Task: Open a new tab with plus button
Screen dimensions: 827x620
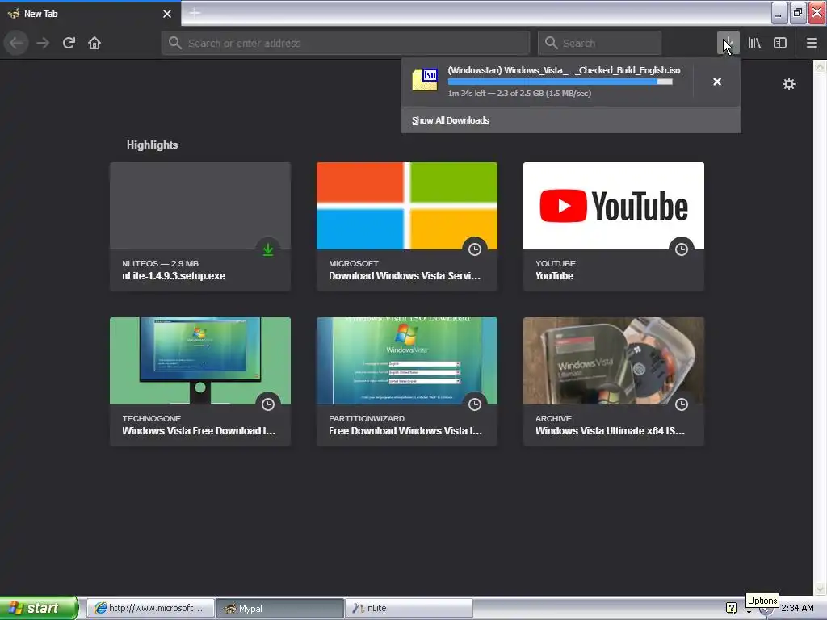Action: point(195,13)
